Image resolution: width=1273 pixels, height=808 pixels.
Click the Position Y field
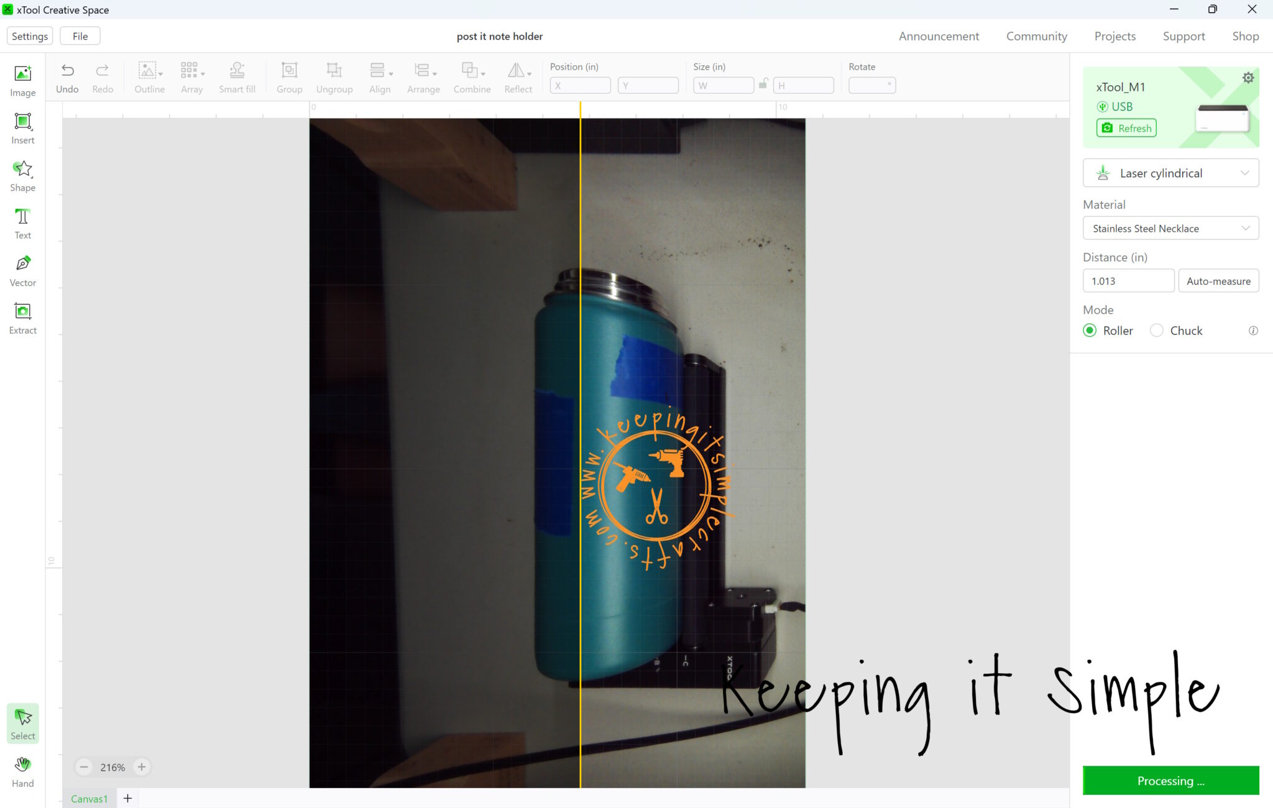(648, 86)
